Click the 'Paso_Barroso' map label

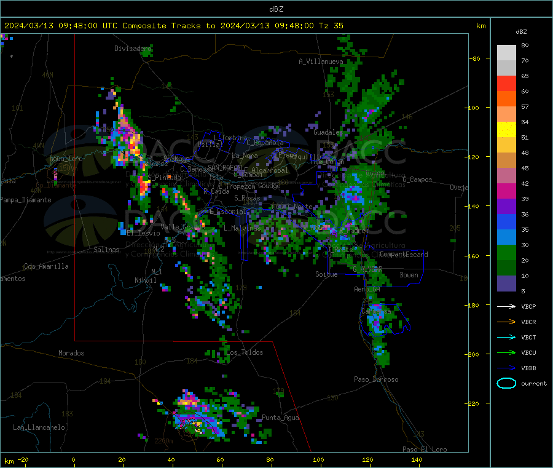pos(376,379)
